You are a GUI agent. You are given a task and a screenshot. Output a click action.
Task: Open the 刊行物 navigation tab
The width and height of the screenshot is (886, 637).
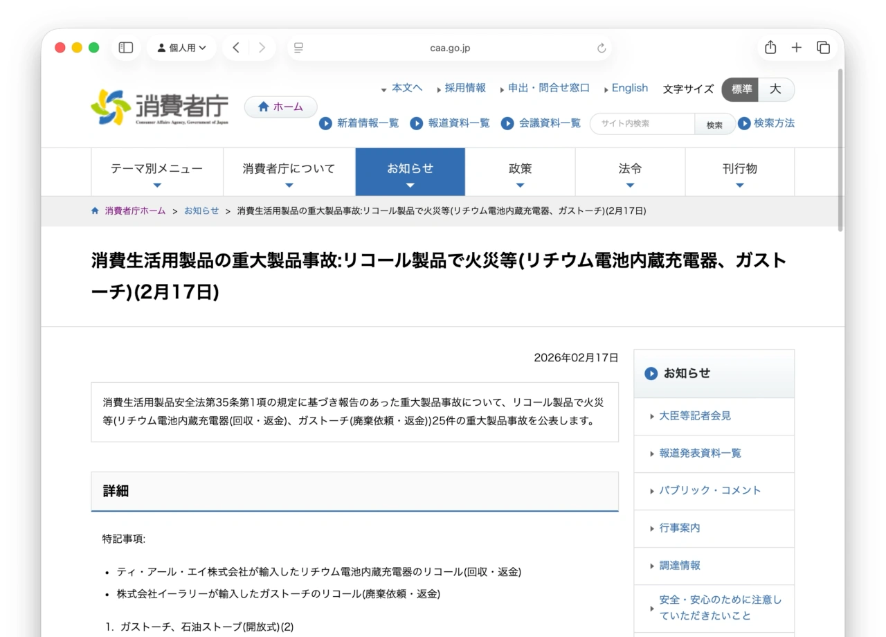click(x=739, y=172)
